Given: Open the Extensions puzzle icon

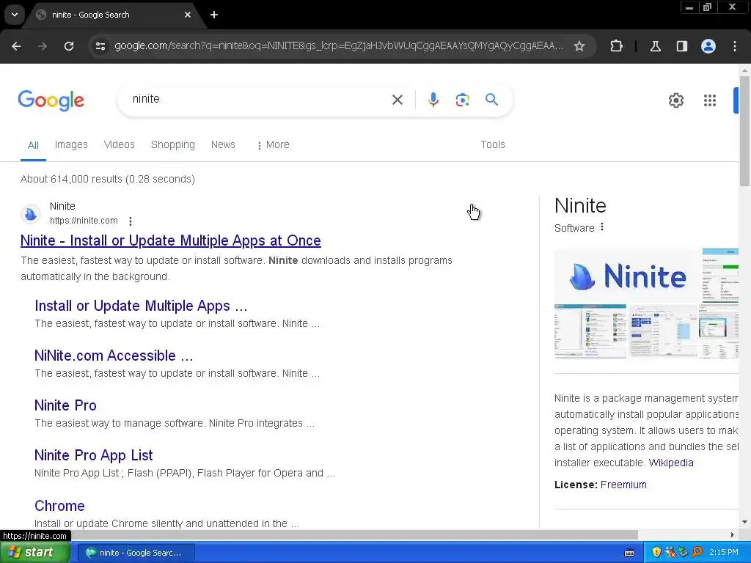Looking at the screenshot, I should click(x=616, y=46).
